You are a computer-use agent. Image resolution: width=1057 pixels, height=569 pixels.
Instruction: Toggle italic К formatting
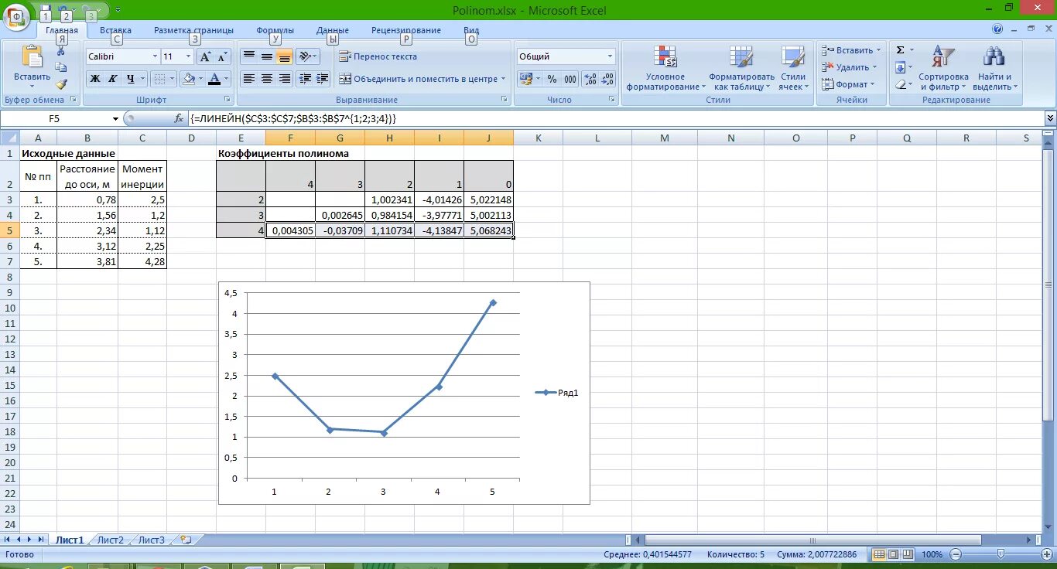pyautogui.click(x=112, y=79)
